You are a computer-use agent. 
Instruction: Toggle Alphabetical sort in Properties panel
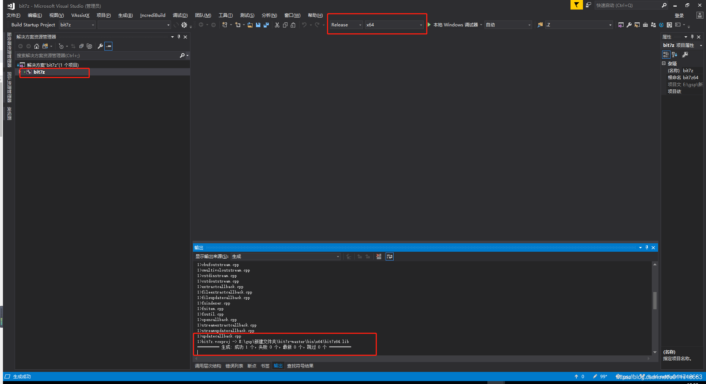675,55
